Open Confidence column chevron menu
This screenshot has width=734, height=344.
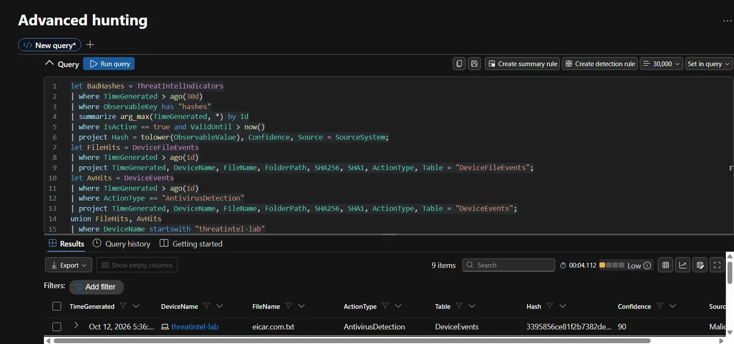673,306
